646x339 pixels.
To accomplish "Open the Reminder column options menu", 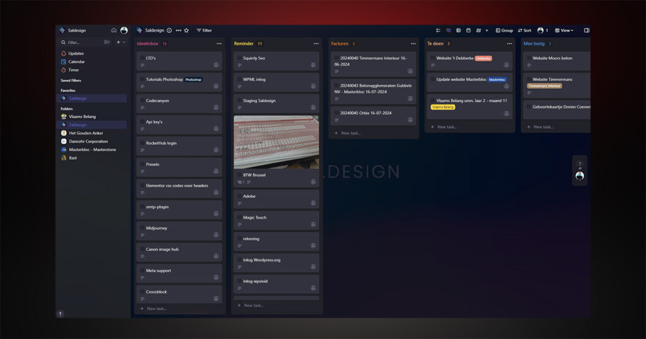I will pos(316,43).
